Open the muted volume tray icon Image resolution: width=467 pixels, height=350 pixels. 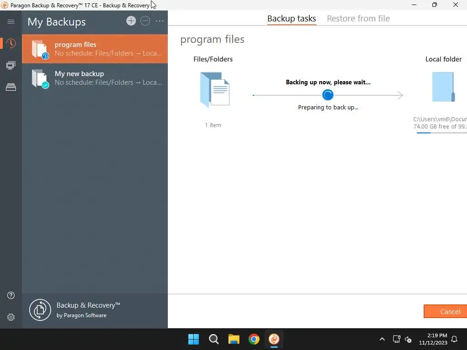(x=408, y=339)
